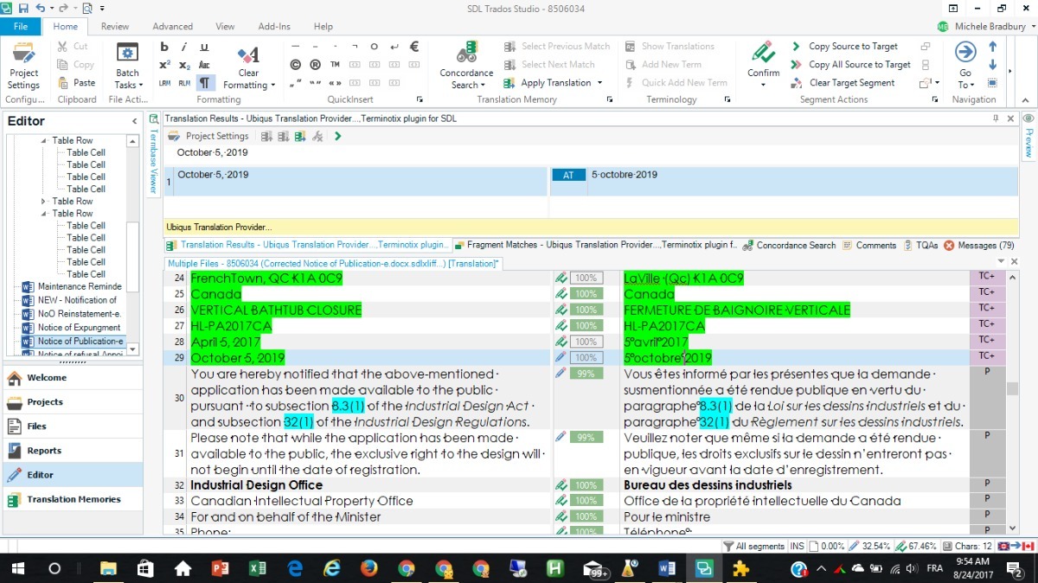
Task: Open the Add-Ins ribbon tab
Action: (x=274, y=27)
